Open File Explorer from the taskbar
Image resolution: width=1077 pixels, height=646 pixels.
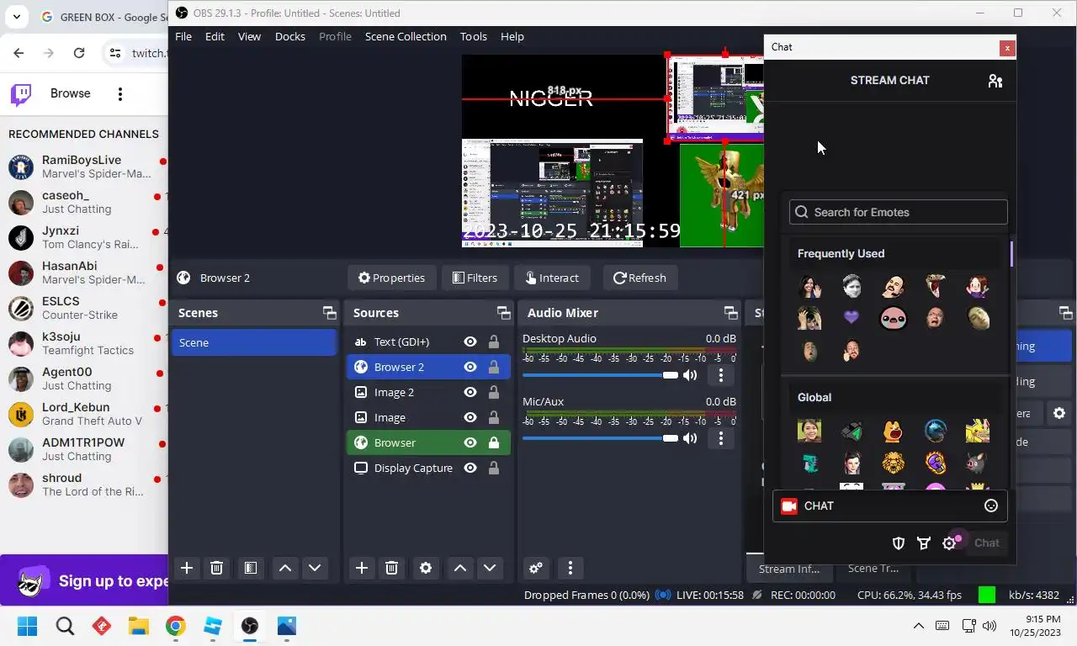click(x=138, y=626)
